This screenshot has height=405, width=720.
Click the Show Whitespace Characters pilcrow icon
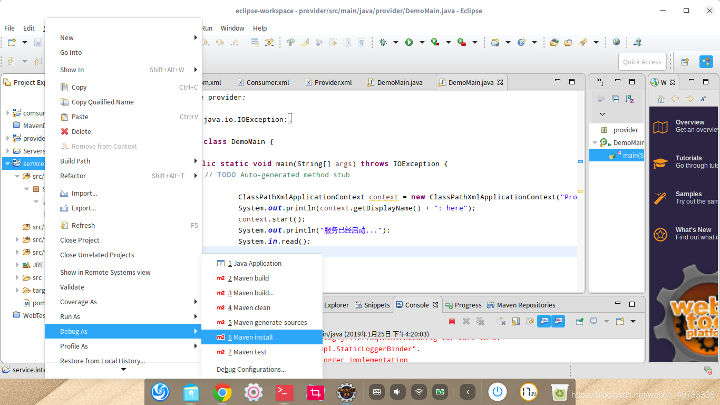362,42
